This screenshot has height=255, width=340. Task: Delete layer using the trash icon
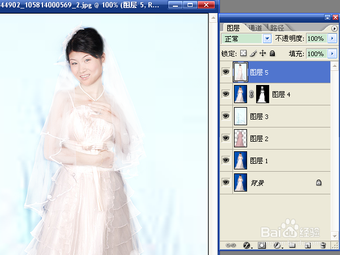(x=323, y=245)
